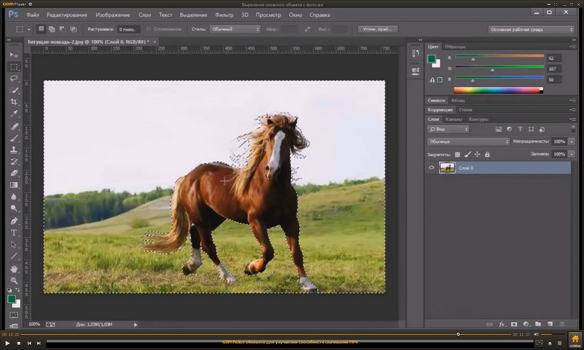Toggle lock transparent pixels icon
The width and height of the screenshot is (584, 350).
tap(457, 154)
